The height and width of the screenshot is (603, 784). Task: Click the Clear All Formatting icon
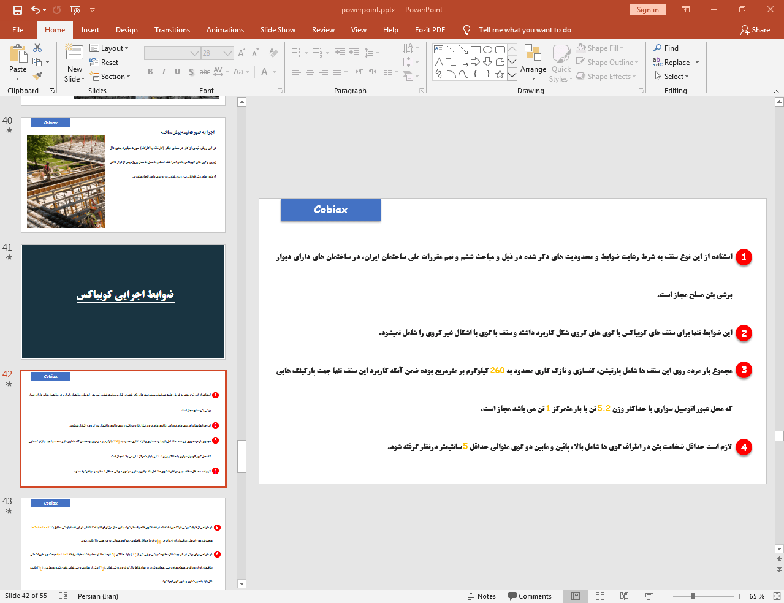pos(273,53)
